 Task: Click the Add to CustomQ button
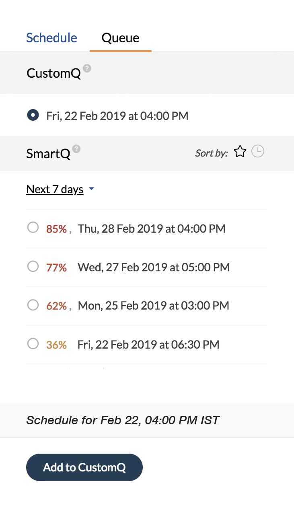[x=84, y=467]
